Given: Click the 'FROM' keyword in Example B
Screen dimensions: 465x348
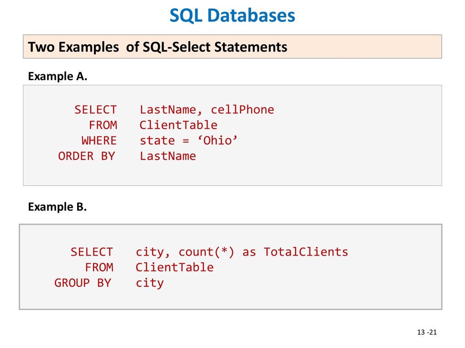Looking at the screenshot, I should click(x=99, y=267).
